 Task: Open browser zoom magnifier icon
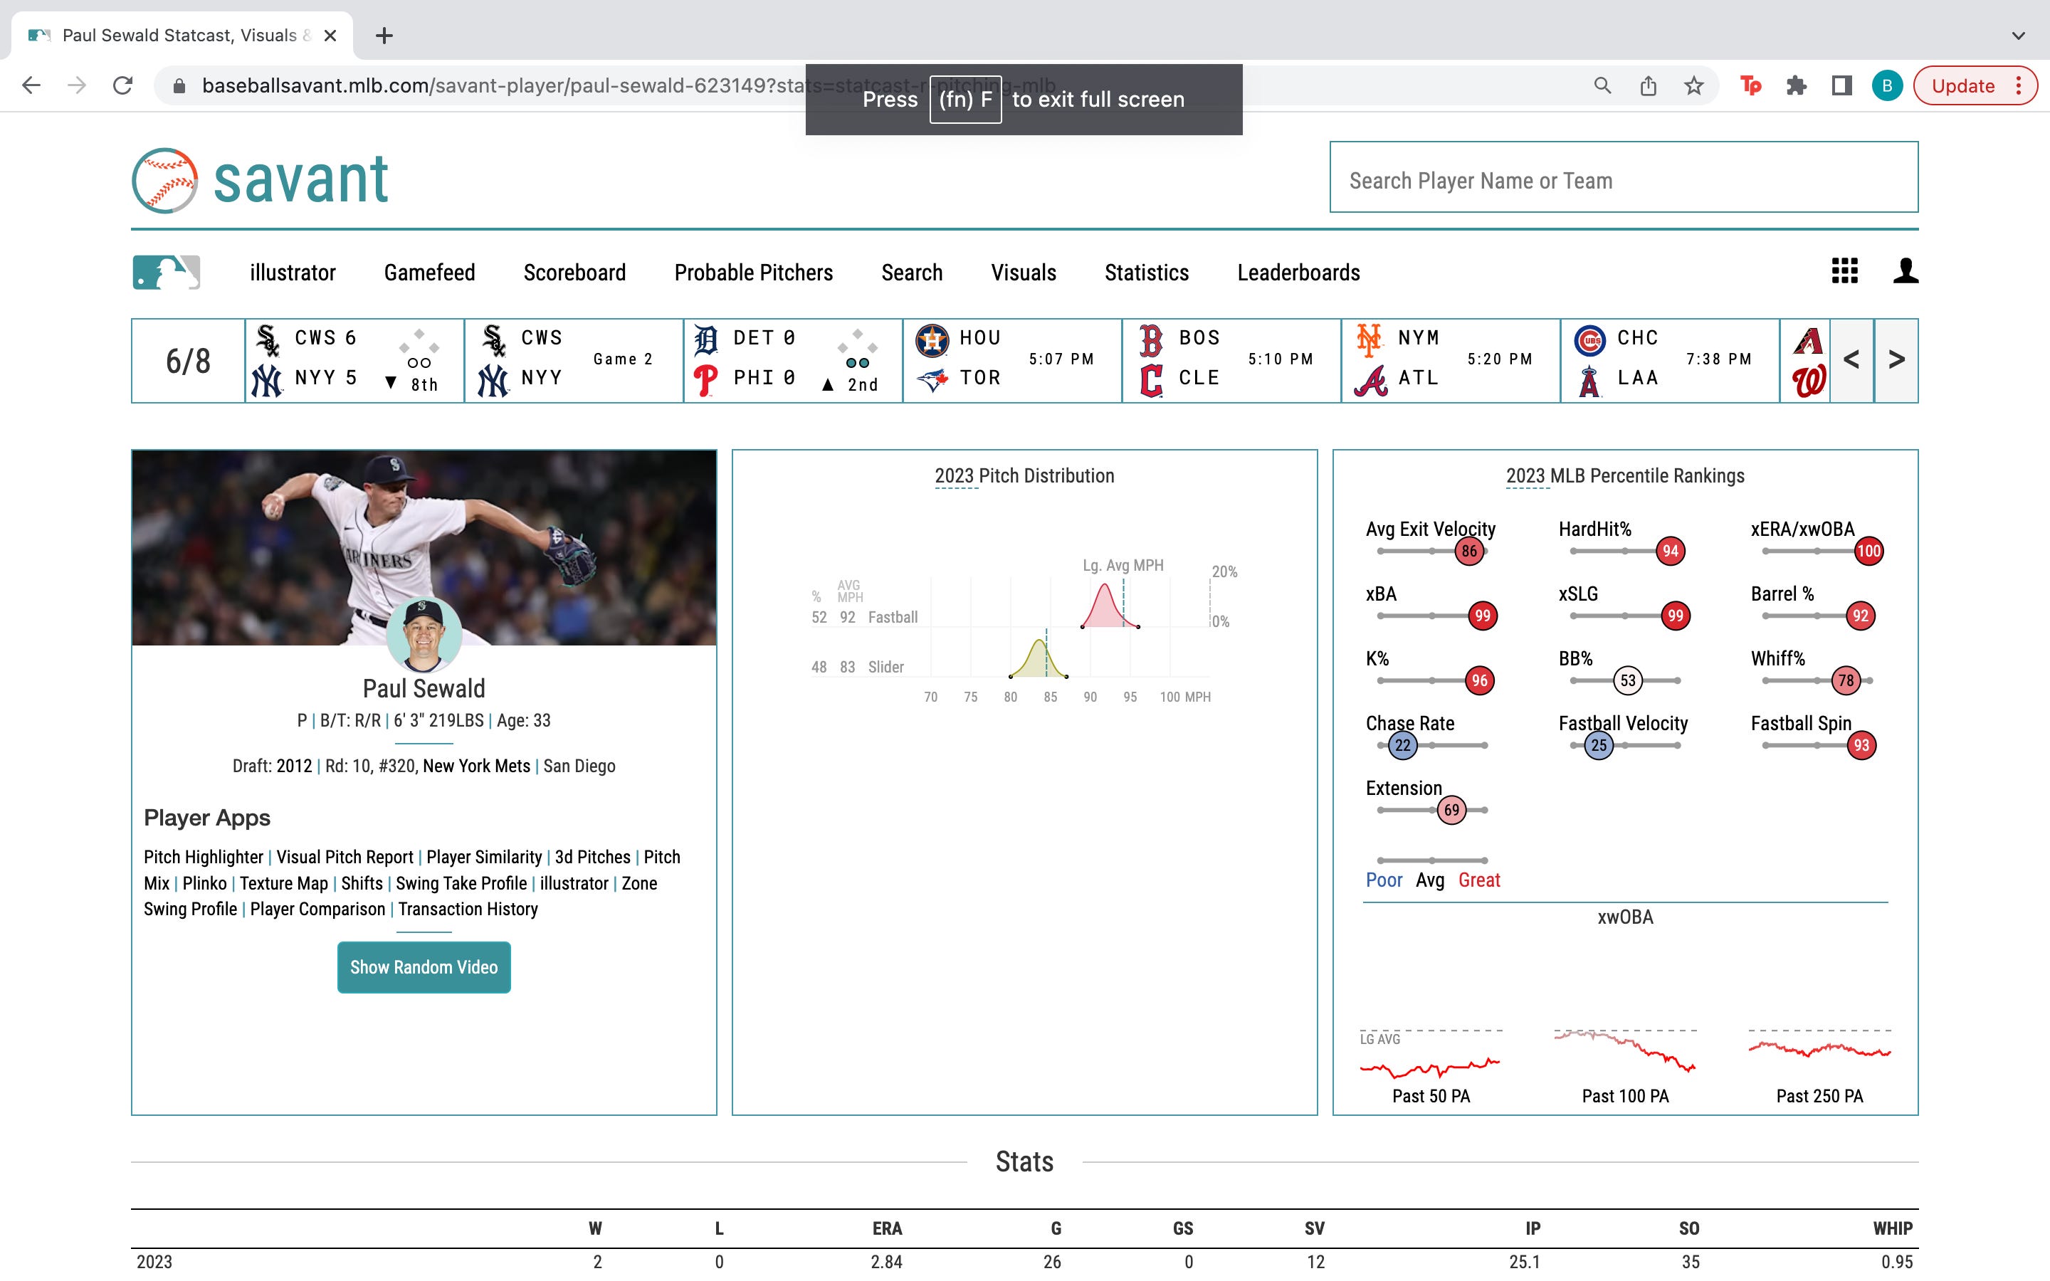[1602, 85]
